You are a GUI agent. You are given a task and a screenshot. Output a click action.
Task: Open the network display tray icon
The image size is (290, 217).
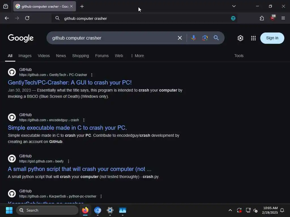[248, 210]
